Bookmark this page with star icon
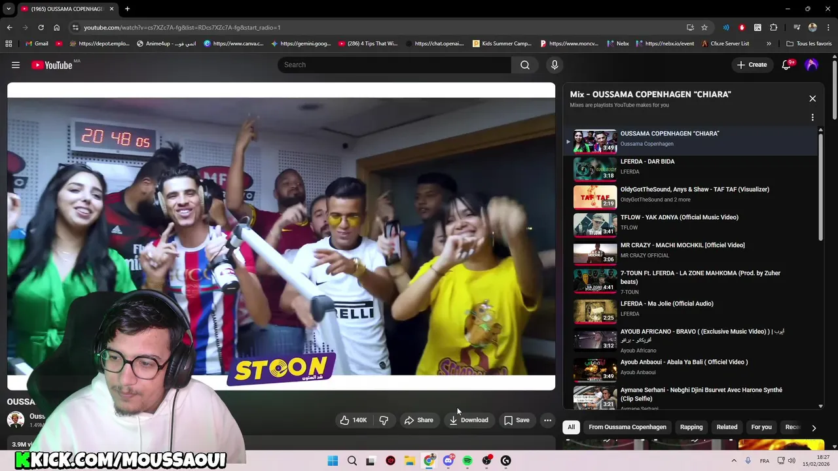This screenshot has width=838, height=471. [x=704, y=27]
